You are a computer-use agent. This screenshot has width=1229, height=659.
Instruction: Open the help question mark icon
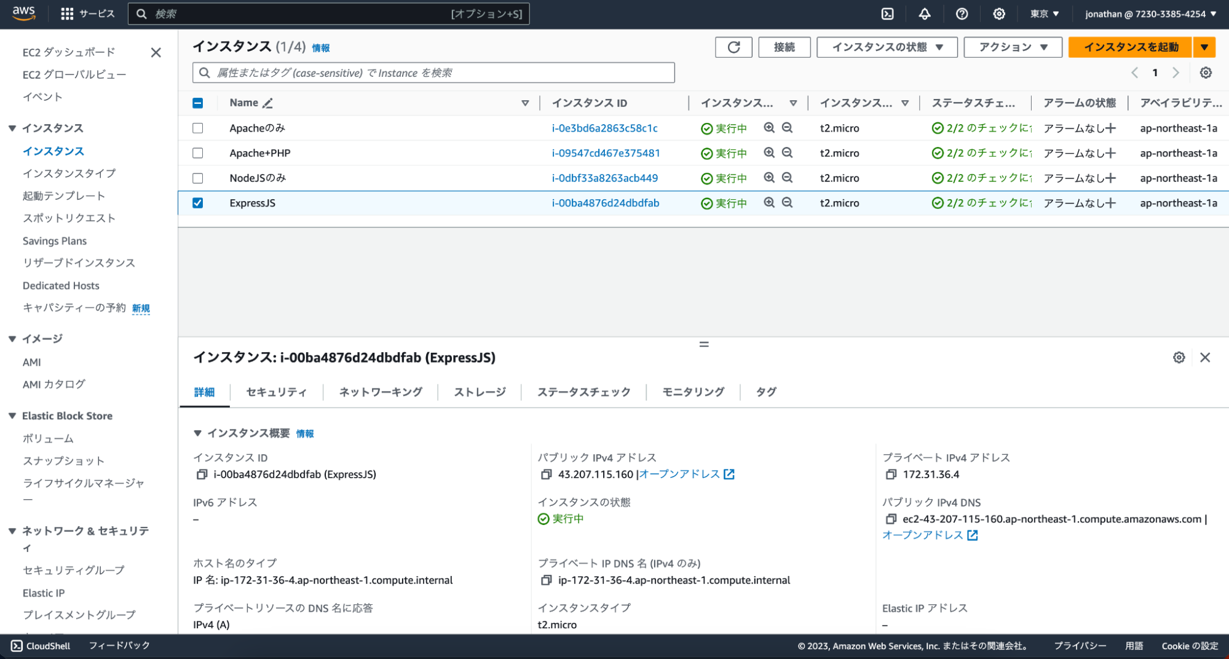[962, 14]
